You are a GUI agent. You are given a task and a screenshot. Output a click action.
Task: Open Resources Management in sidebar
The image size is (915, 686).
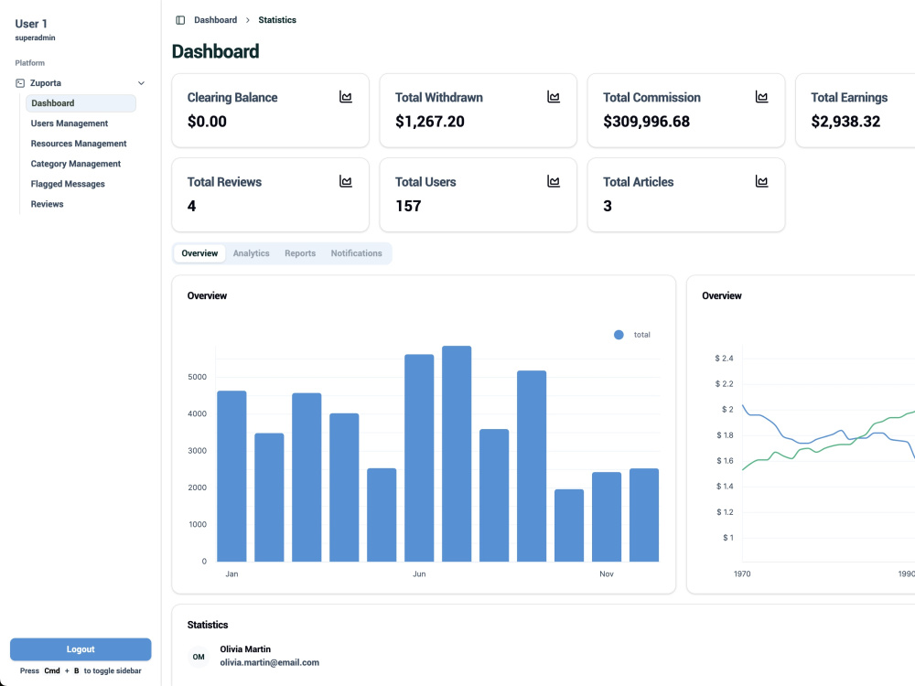79,144
